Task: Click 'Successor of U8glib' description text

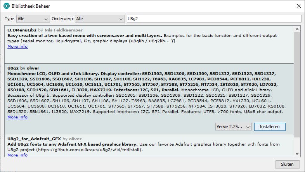Action: (x=29, y=96)
